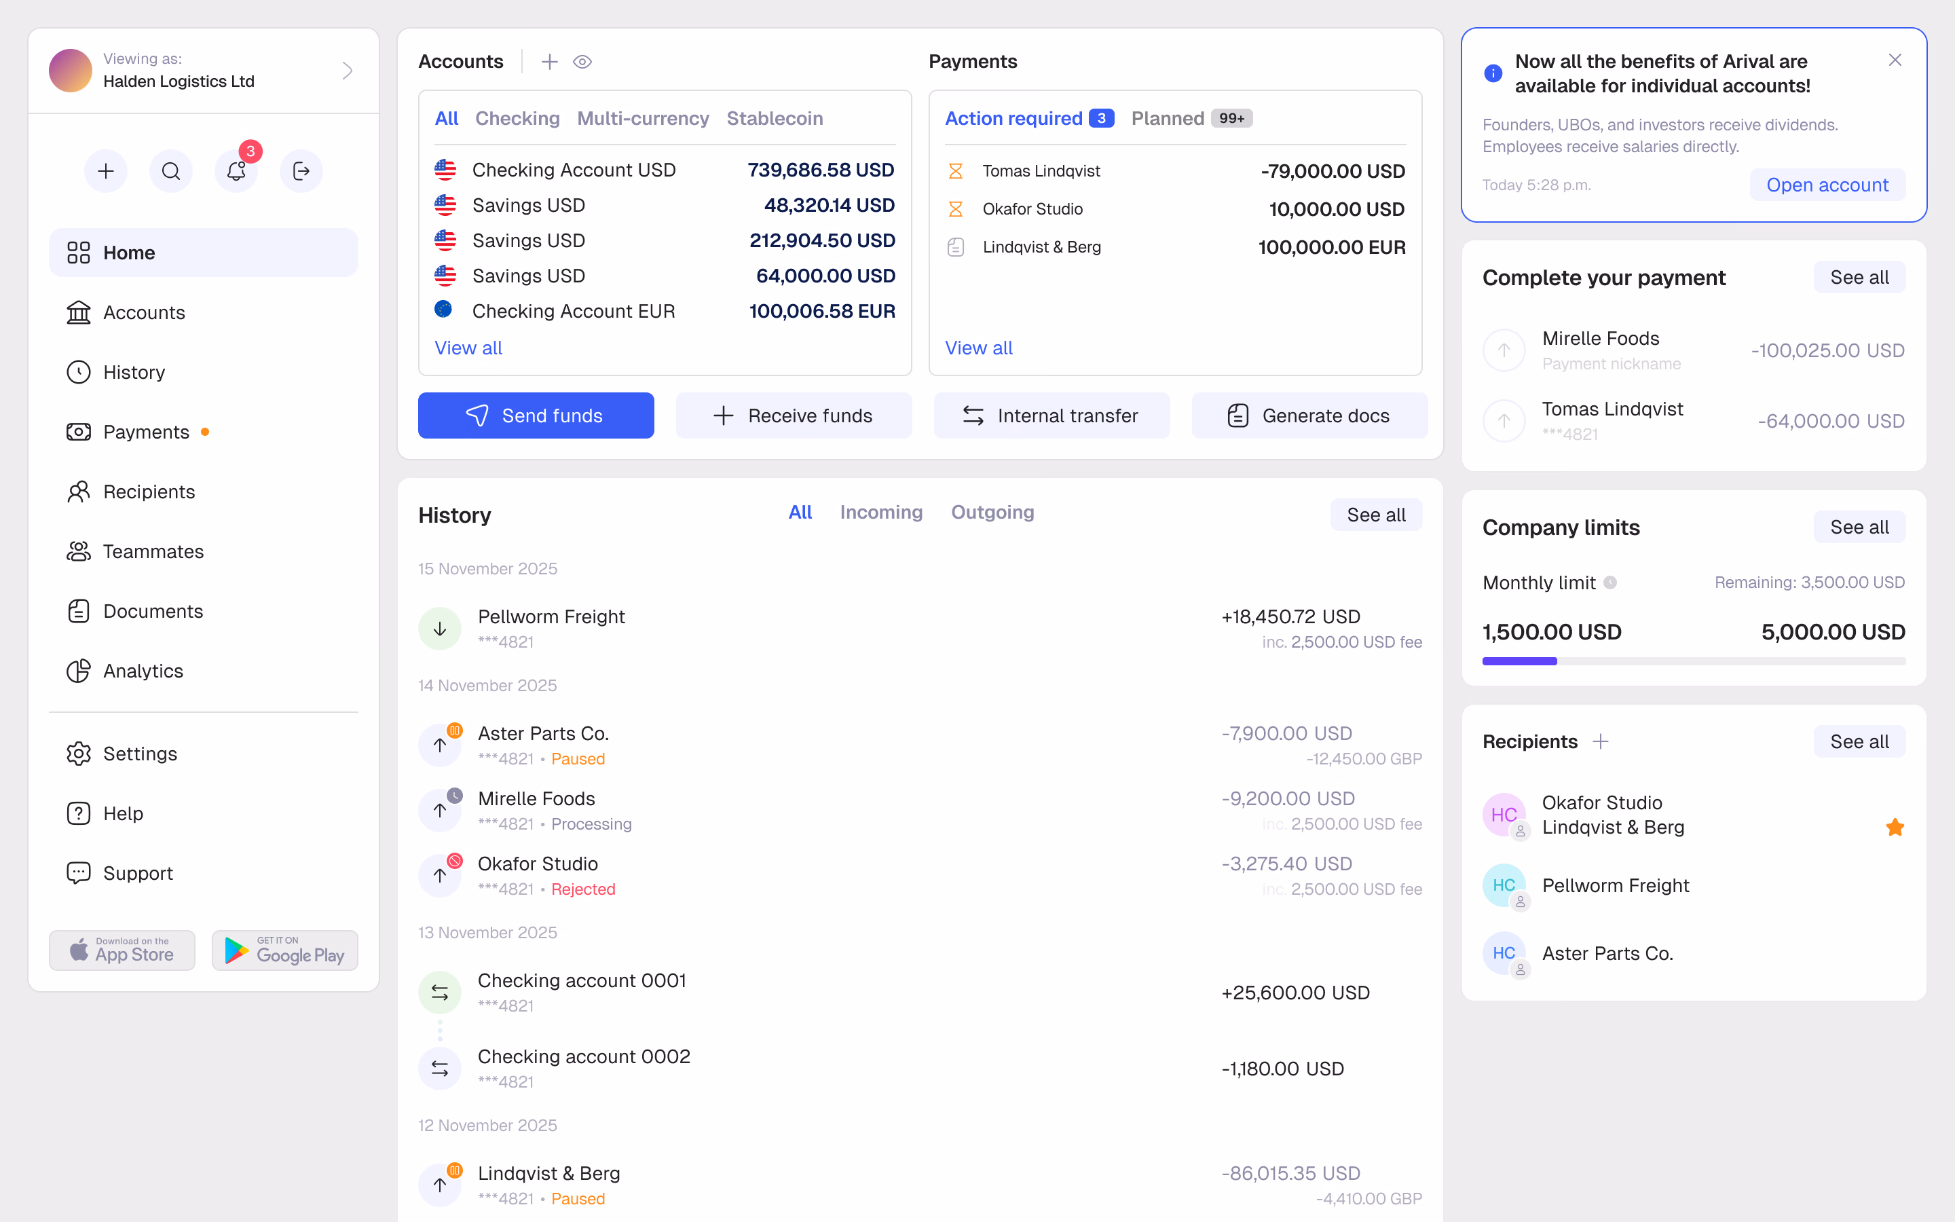Click the search magnifier icon in sidebar
The height and width of the screenshot is (1222, 1955).
170,170
